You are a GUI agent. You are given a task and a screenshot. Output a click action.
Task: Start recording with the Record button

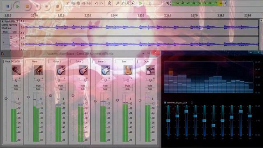coord(58,7)
